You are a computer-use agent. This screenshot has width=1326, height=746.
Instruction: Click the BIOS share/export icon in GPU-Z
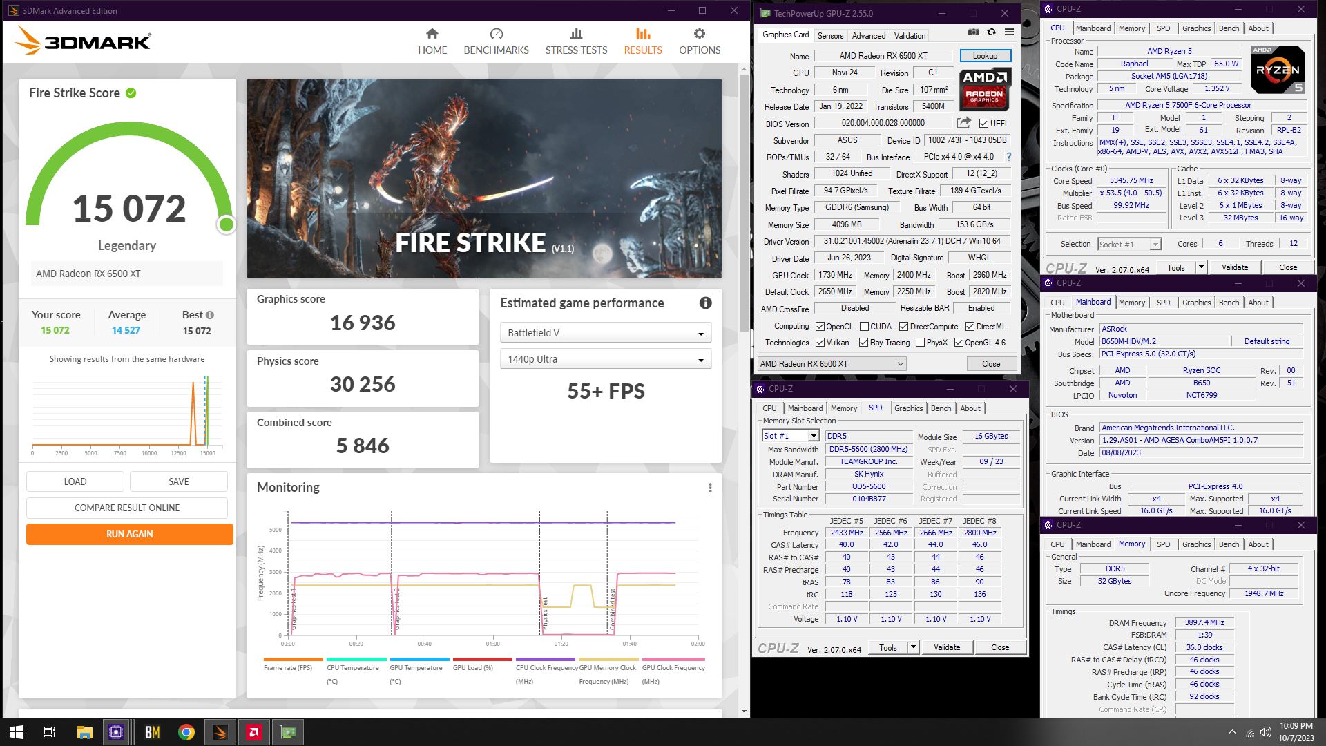(x=963, y=123)
